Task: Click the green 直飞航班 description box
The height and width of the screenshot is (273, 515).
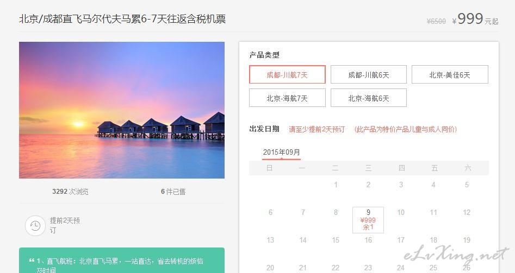Action: 122,260
